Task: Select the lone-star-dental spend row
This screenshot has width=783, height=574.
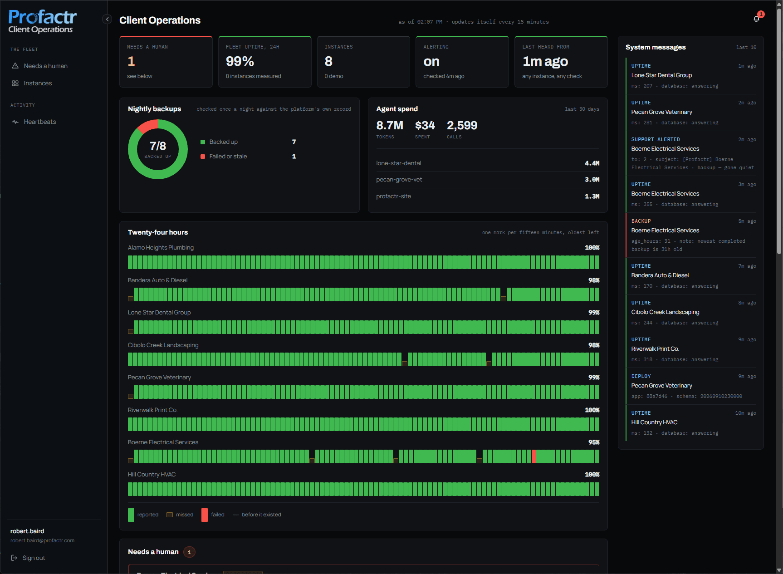Action: tap(488, 163)
